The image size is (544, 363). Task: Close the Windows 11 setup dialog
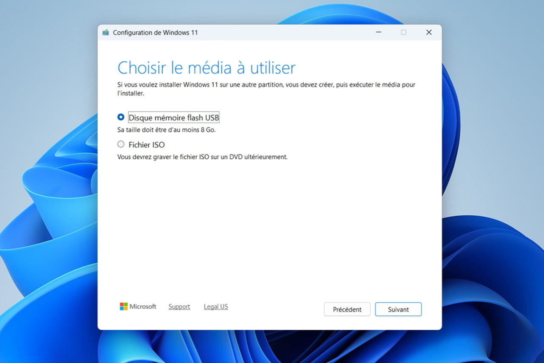click(x=429, y=33)
